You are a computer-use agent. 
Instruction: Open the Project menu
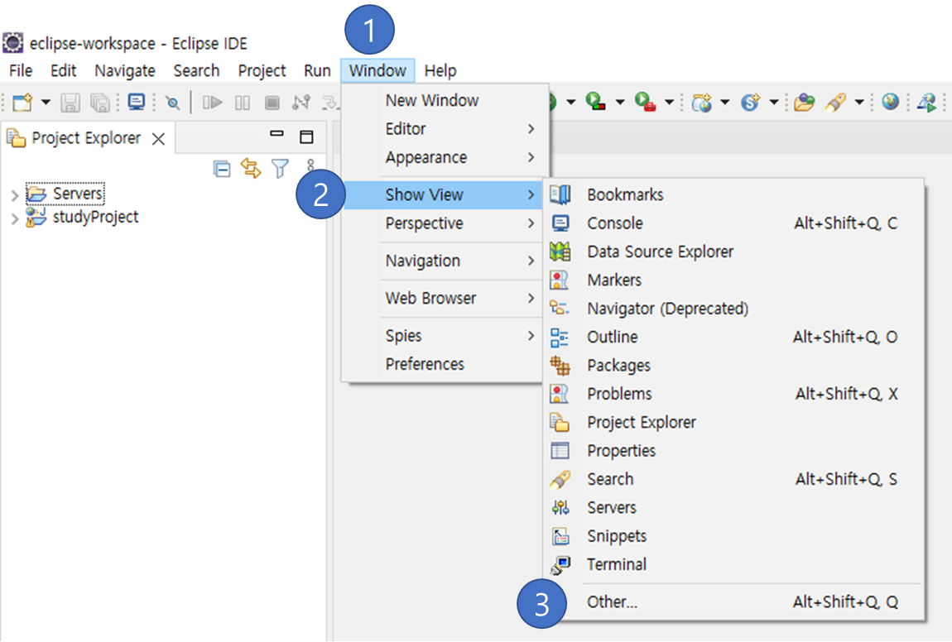pos(262,71)
